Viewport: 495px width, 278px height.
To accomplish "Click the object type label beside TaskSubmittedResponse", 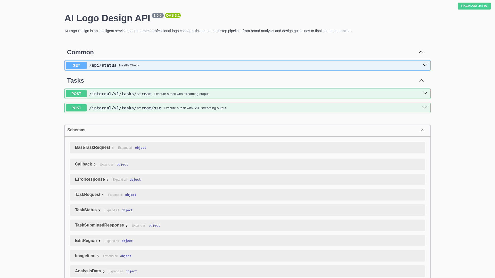I will point(154,225).
